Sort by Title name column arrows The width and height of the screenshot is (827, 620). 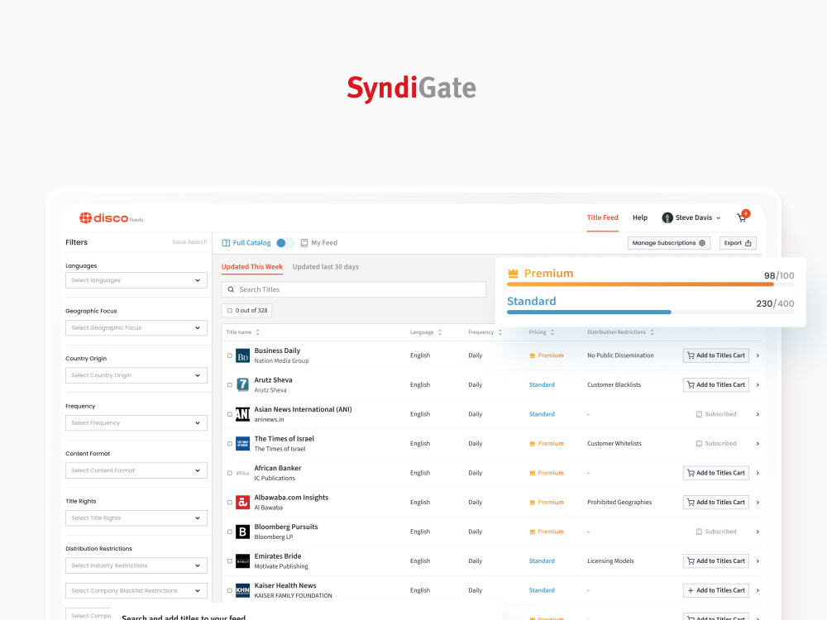pos(258,332)
